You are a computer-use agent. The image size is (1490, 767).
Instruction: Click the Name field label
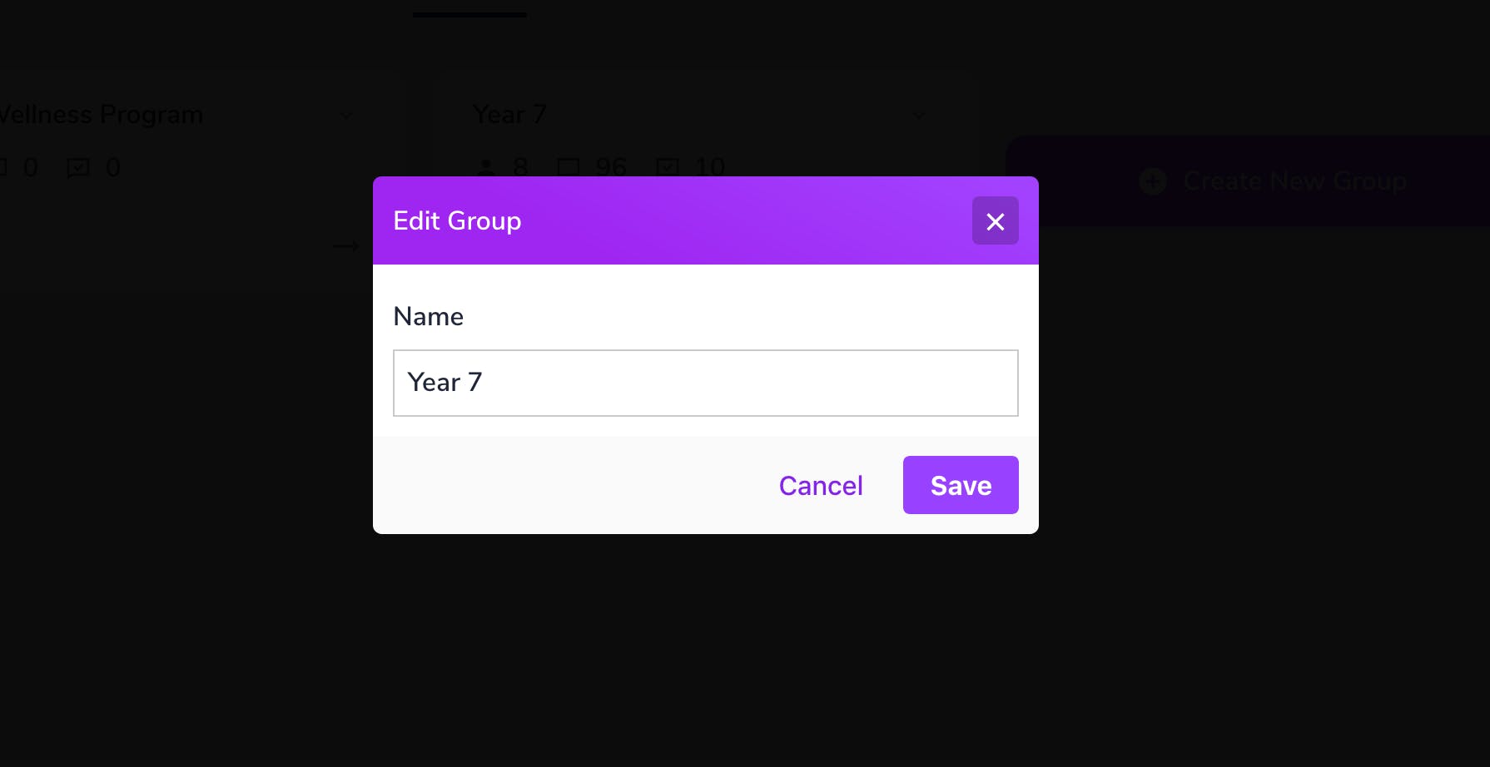coord(428,316)
